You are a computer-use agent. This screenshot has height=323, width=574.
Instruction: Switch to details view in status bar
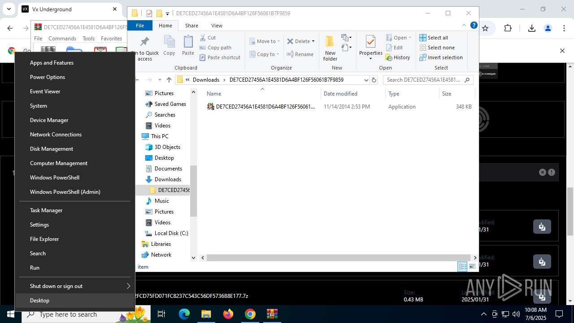[462, 266]
